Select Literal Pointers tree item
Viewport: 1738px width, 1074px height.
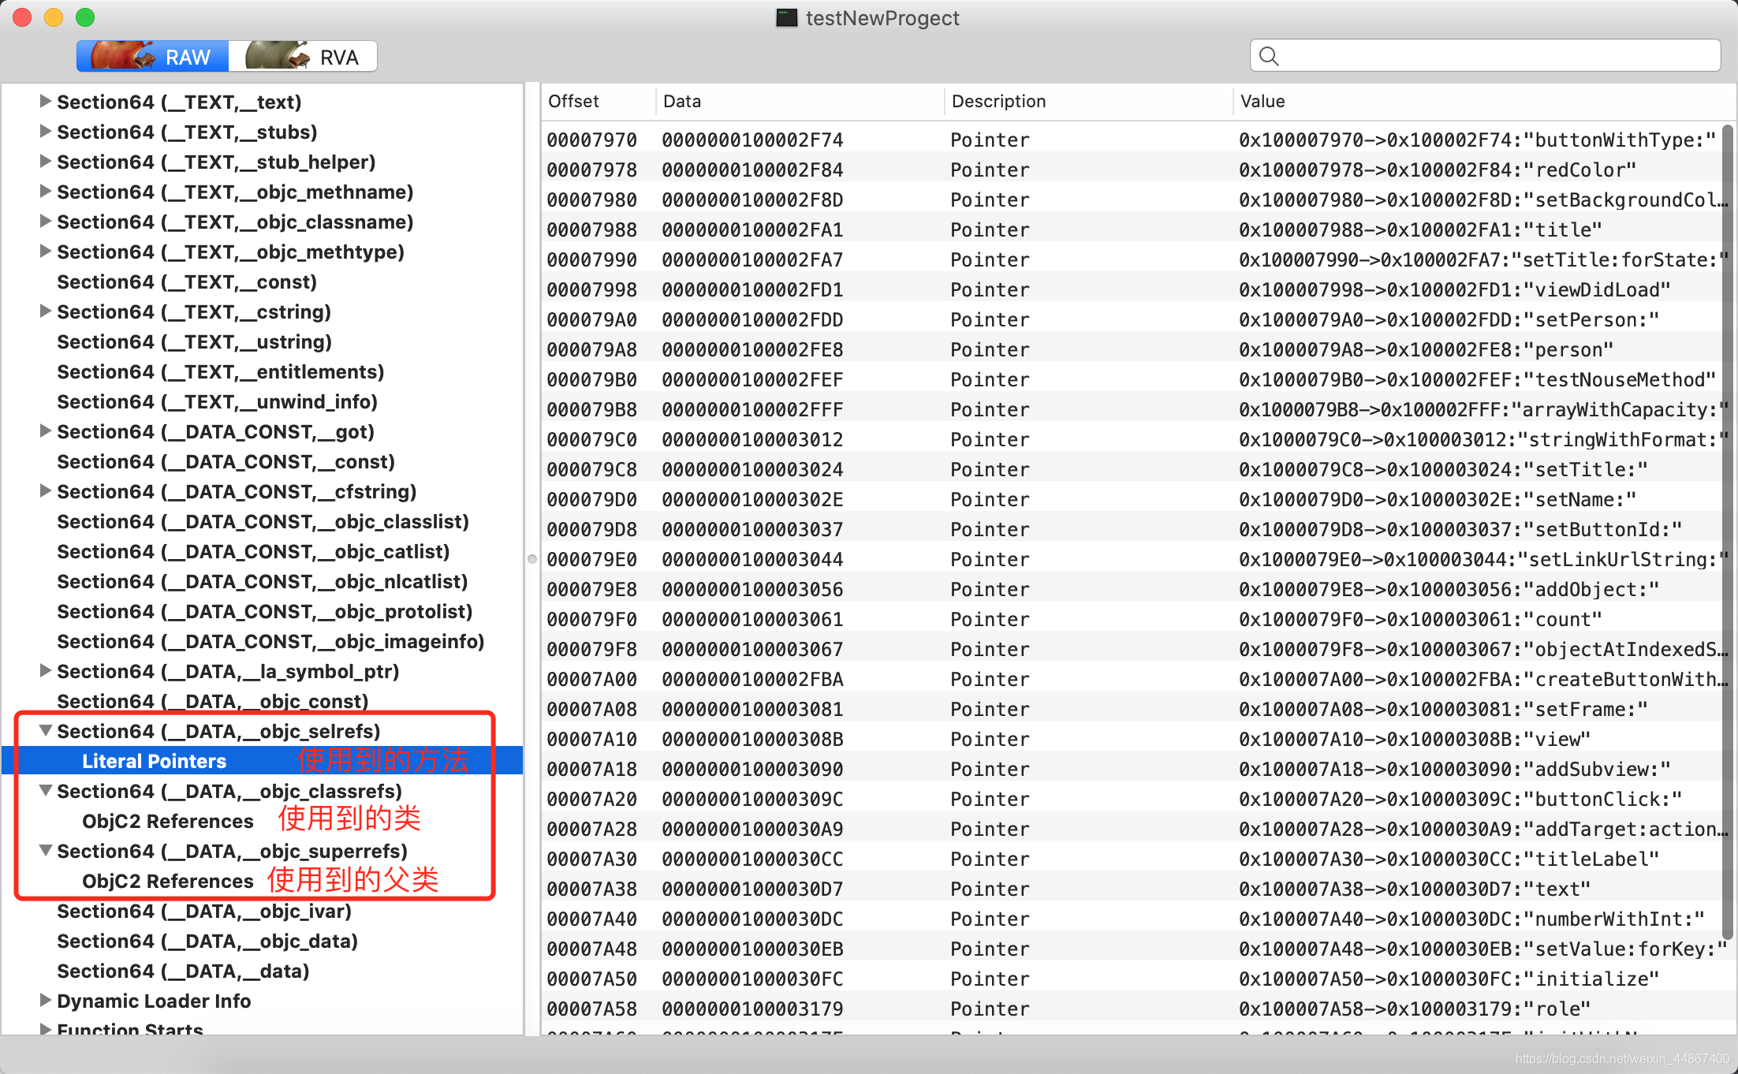[x=155, y=761]
